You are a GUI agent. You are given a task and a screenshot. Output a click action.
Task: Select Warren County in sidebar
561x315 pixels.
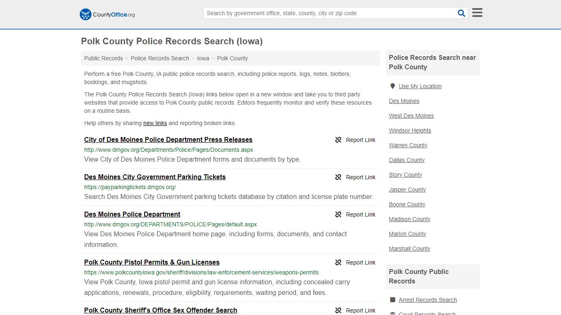tap(408, 145)
